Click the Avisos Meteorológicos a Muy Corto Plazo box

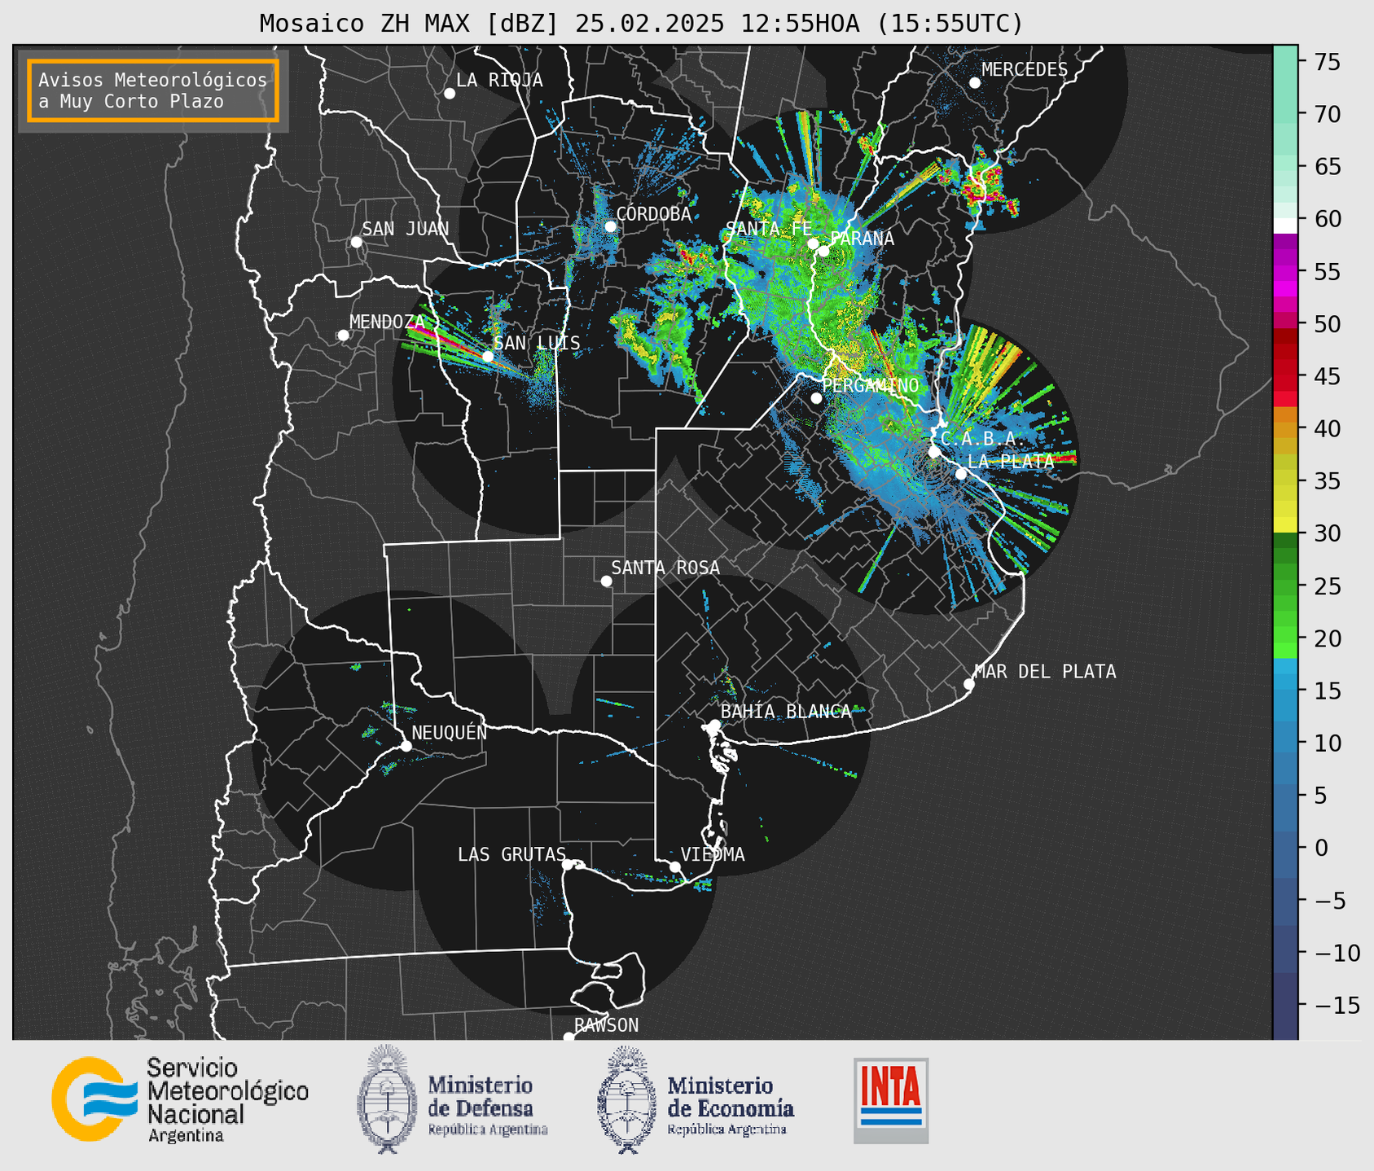pos(153,90)
